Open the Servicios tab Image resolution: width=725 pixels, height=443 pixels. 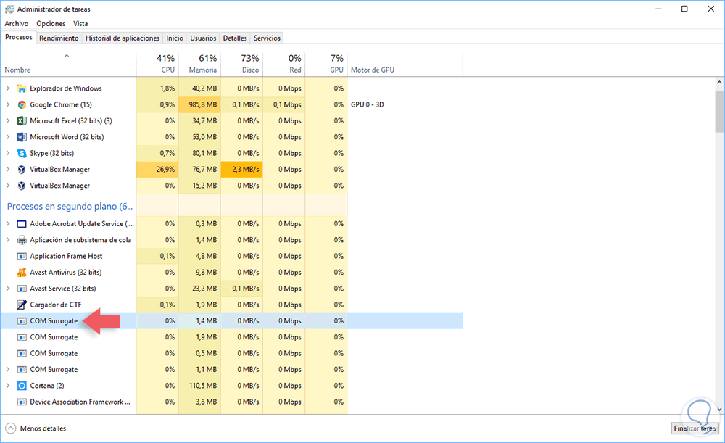267,38
